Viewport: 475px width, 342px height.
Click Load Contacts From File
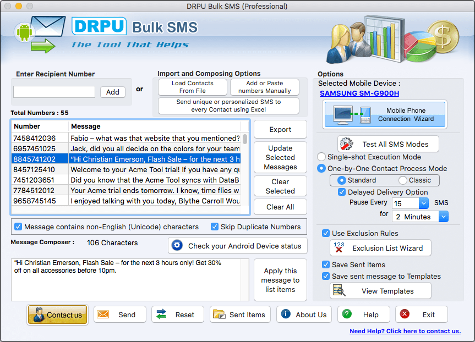pyautogui.click(x=192, y=87)
